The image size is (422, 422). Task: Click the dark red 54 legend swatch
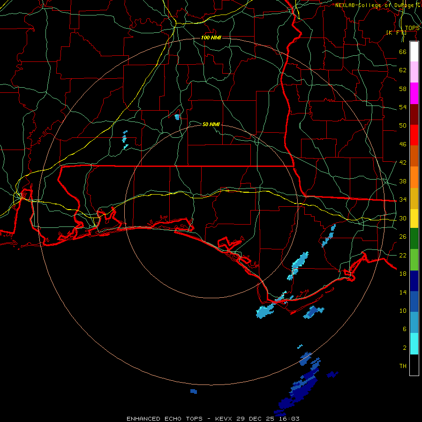pos(414,114)
